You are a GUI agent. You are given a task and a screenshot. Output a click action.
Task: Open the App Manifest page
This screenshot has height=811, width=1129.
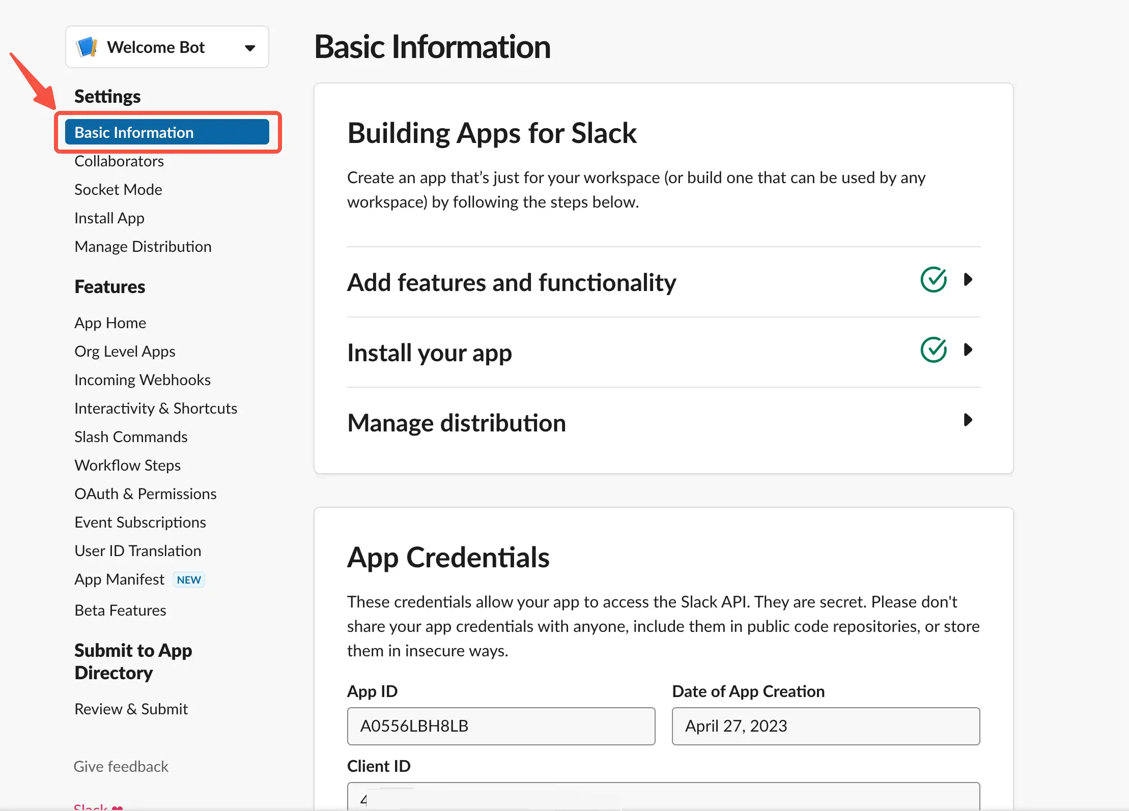click(120, 579)
